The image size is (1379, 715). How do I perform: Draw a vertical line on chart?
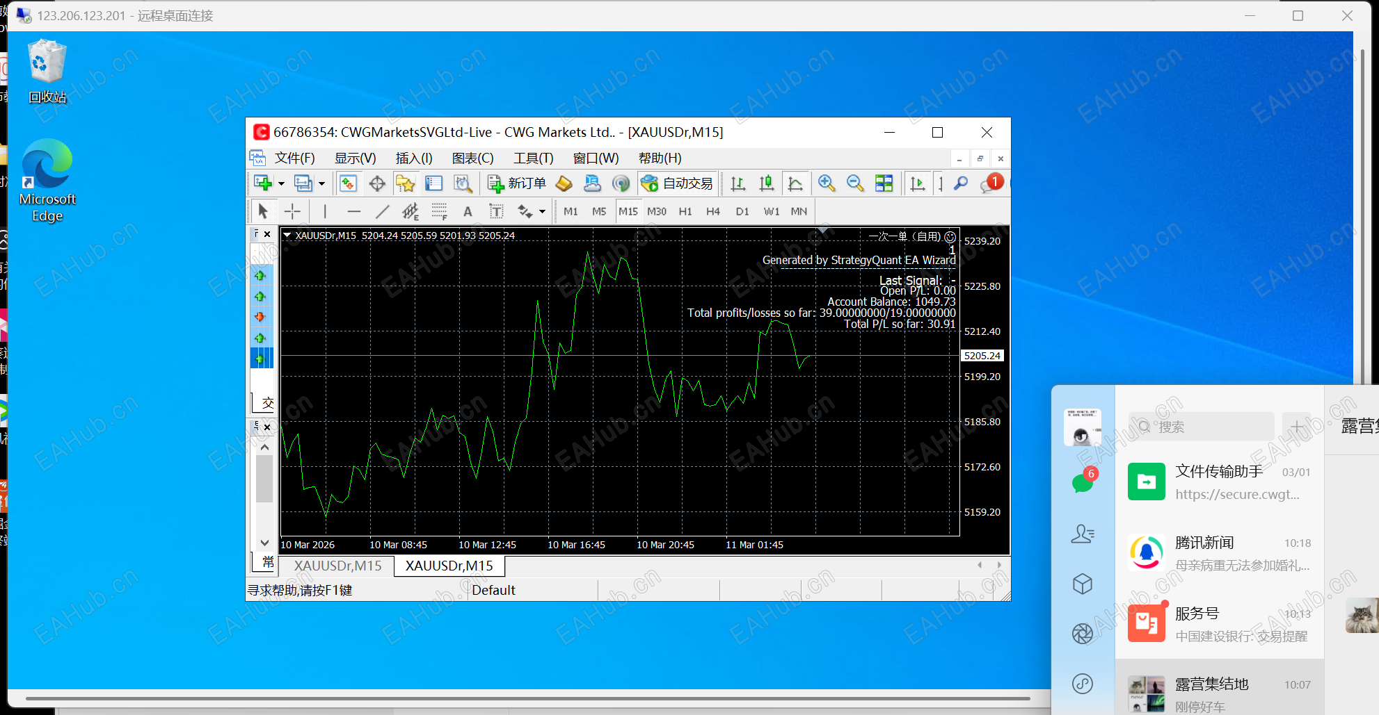pos(325,211)
